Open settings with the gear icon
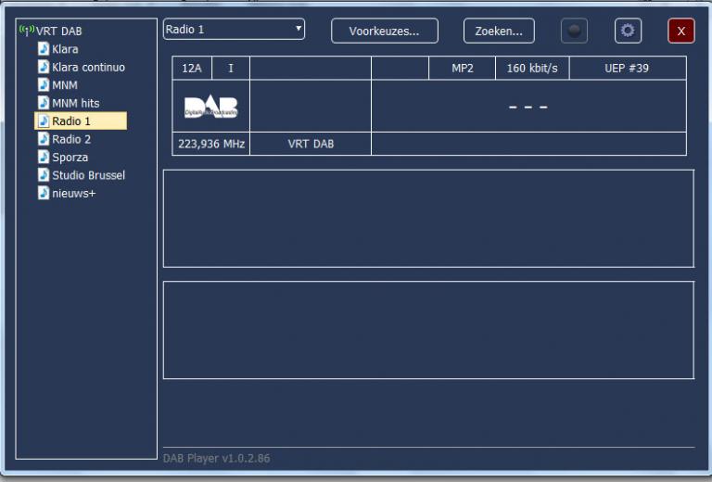Screen dimensions: 712x482 628,31
